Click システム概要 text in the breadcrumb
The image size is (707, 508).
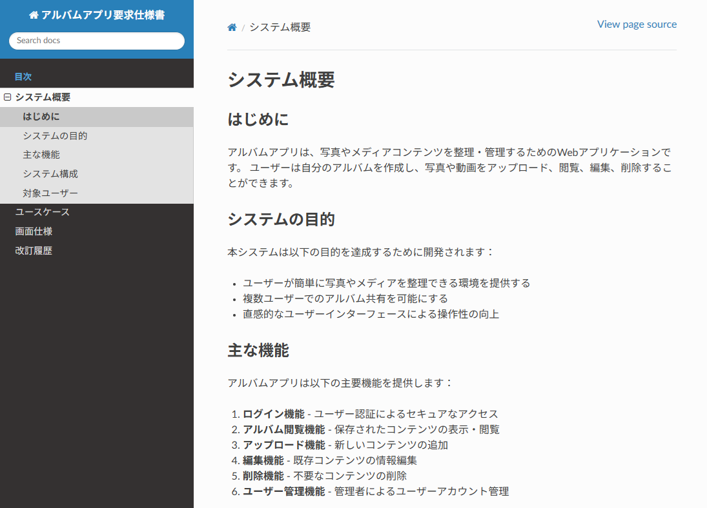[280, 27]
